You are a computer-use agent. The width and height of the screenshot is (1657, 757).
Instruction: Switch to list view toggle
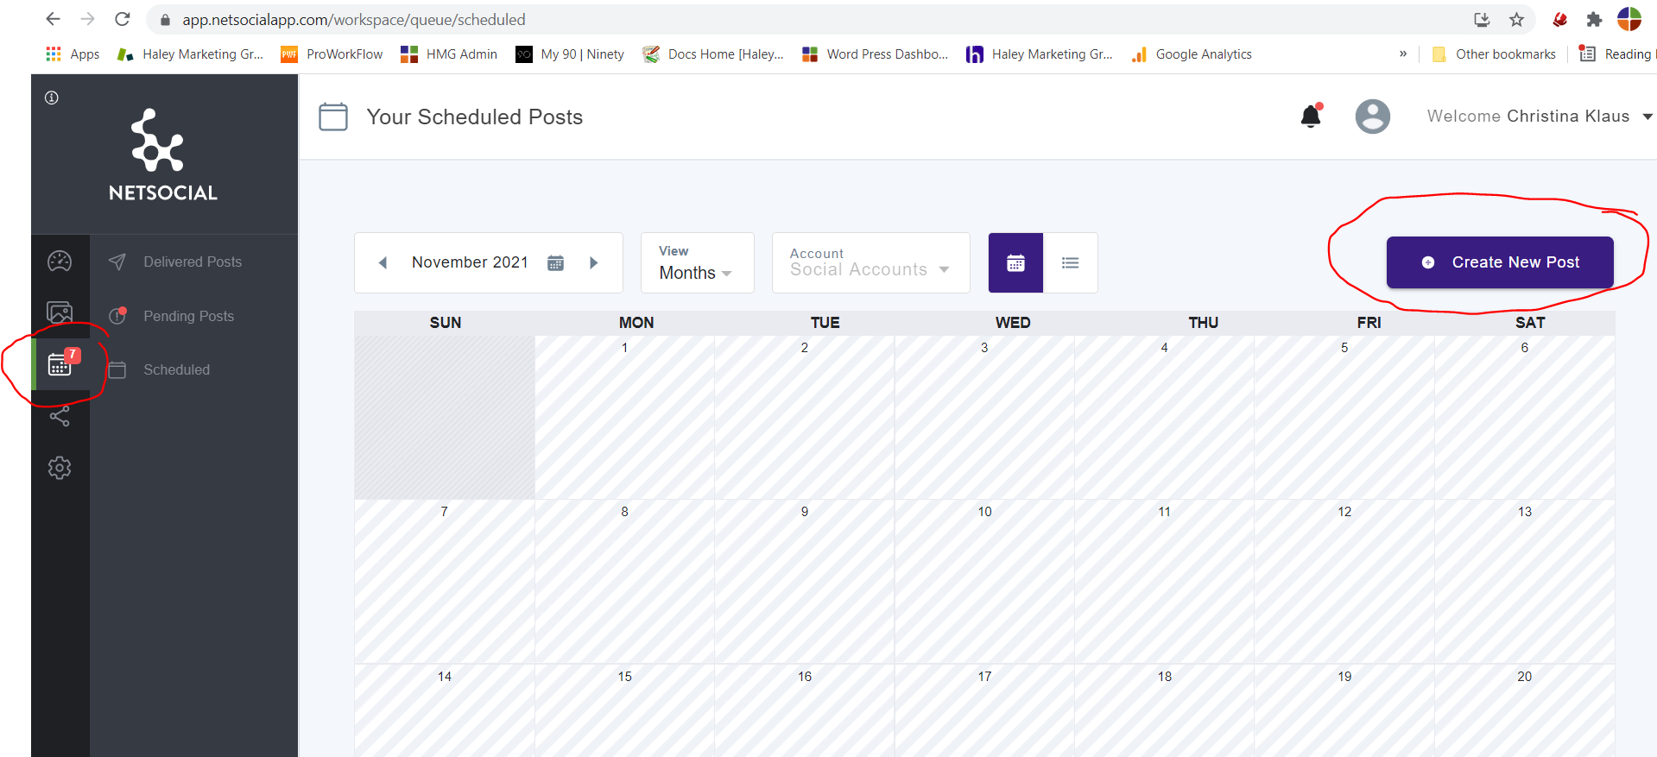(x=1071, y=262)
